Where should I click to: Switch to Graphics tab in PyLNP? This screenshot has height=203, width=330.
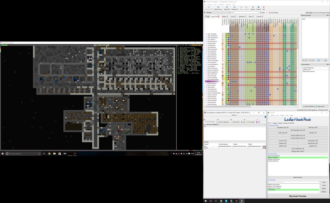coord(275,123)
